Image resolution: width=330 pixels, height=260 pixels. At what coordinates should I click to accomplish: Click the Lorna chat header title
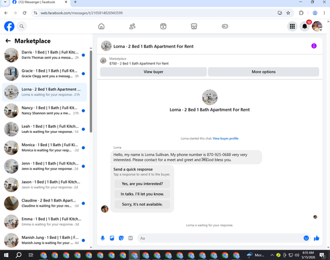(x=153, y=46)
